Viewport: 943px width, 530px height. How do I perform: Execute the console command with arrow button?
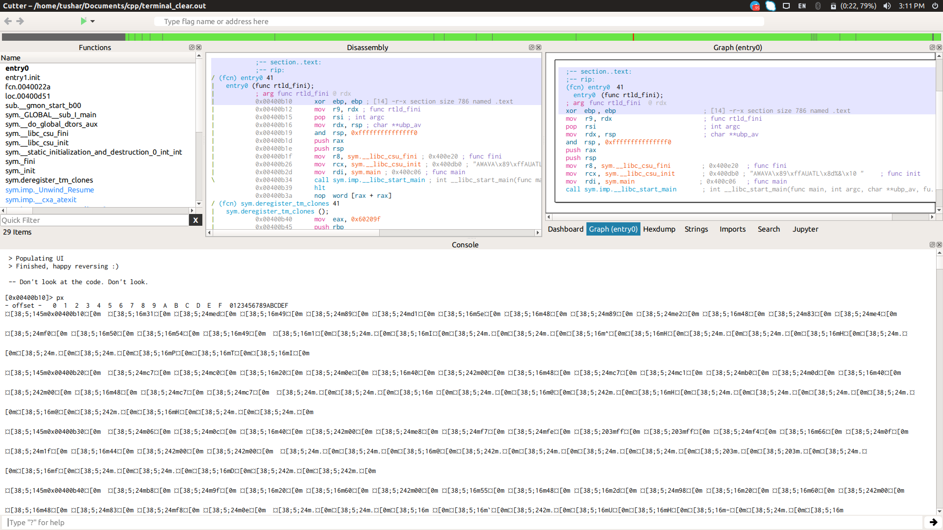933,522
